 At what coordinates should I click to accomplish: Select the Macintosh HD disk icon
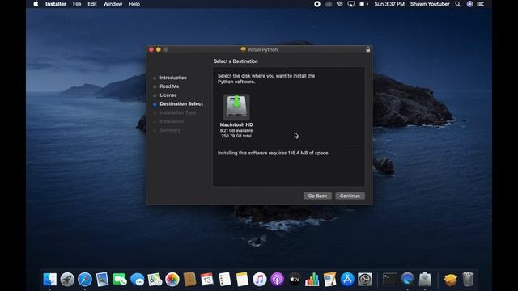click(236, 108)
